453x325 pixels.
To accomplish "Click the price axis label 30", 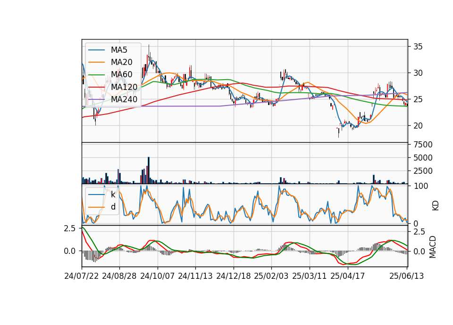I will (418, 73).
